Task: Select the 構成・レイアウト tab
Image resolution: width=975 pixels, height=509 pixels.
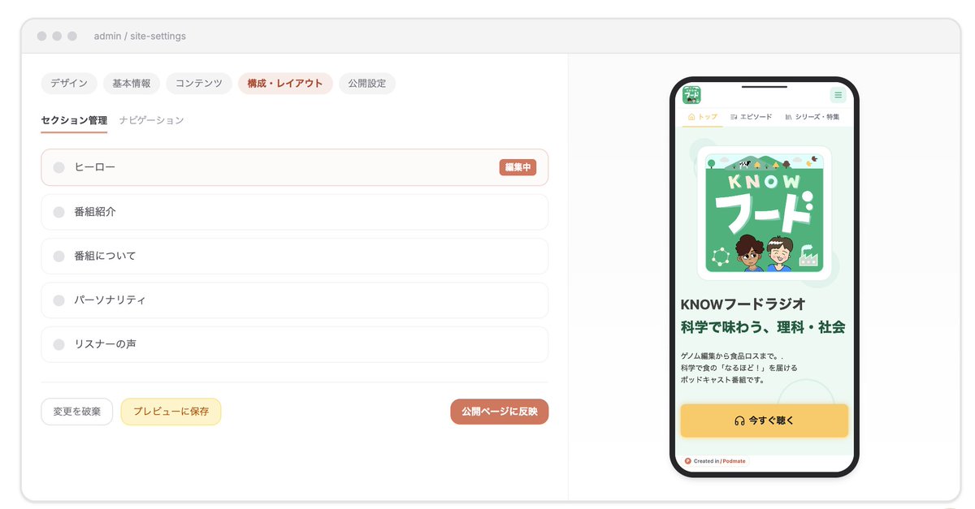Action: [285, 84]
